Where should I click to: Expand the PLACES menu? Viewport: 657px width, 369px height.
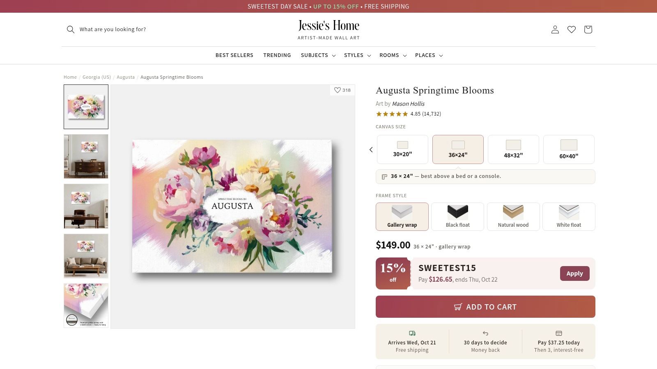point(429,55)
